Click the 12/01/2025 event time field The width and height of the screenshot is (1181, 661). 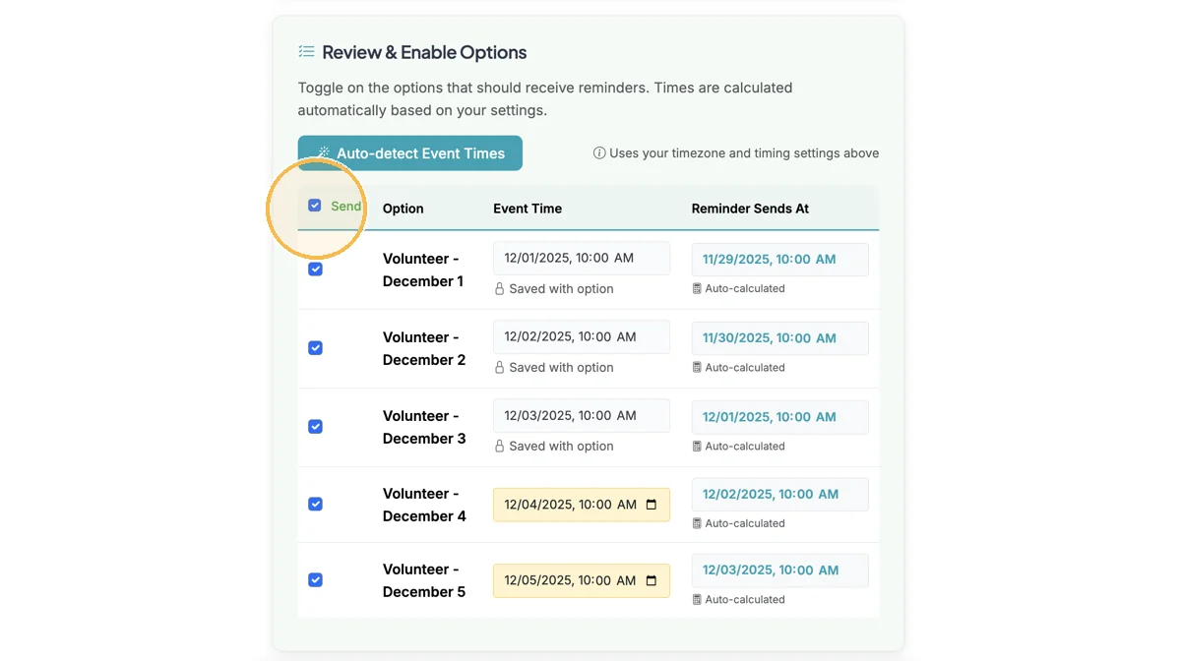click(582, 258)
